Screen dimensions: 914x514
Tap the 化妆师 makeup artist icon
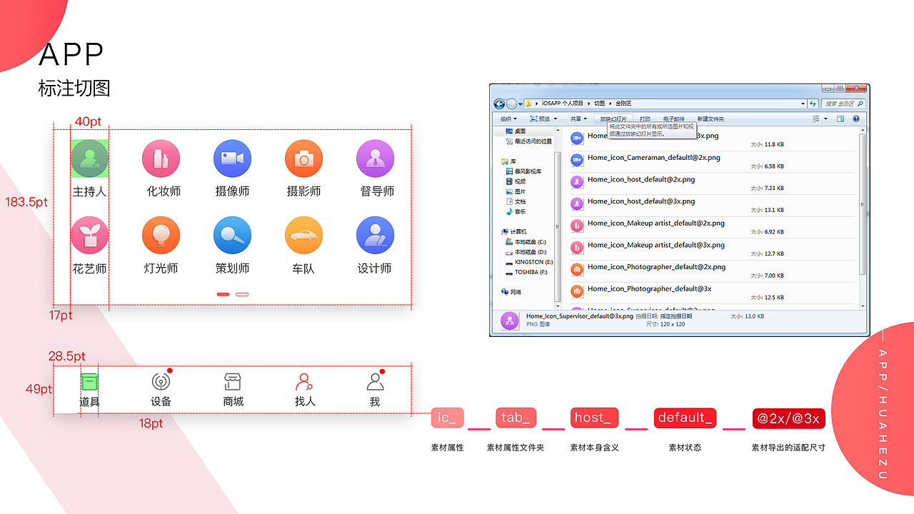161,158
